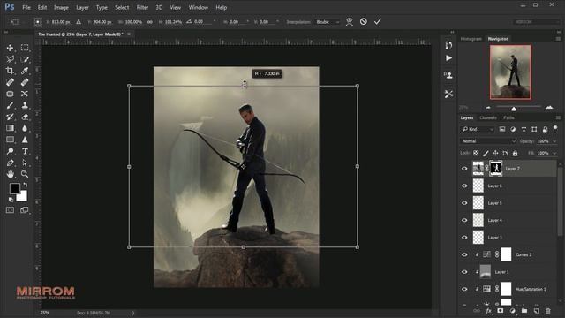Open Navigator panel flyout menu

558,39
